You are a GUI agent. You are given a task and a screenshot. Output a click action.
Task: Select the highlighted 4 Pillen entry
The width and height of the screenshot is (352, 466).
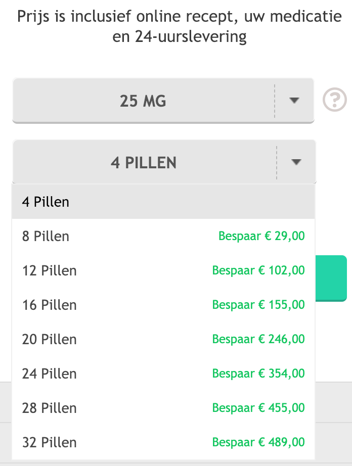[46, 202]
